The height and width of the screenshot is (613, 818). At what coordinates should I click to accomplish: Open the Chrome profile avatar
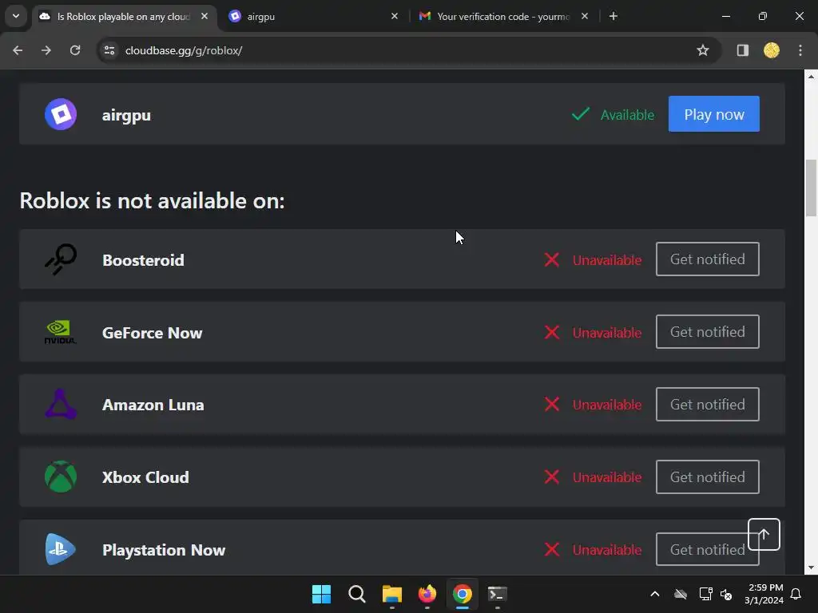772,50
